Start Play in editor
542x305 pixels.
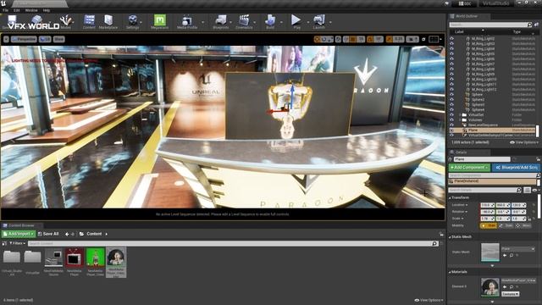click(296, 21)
